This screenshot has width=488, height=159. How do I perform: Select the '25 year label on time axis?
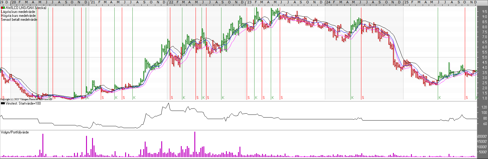click(406, 2)
